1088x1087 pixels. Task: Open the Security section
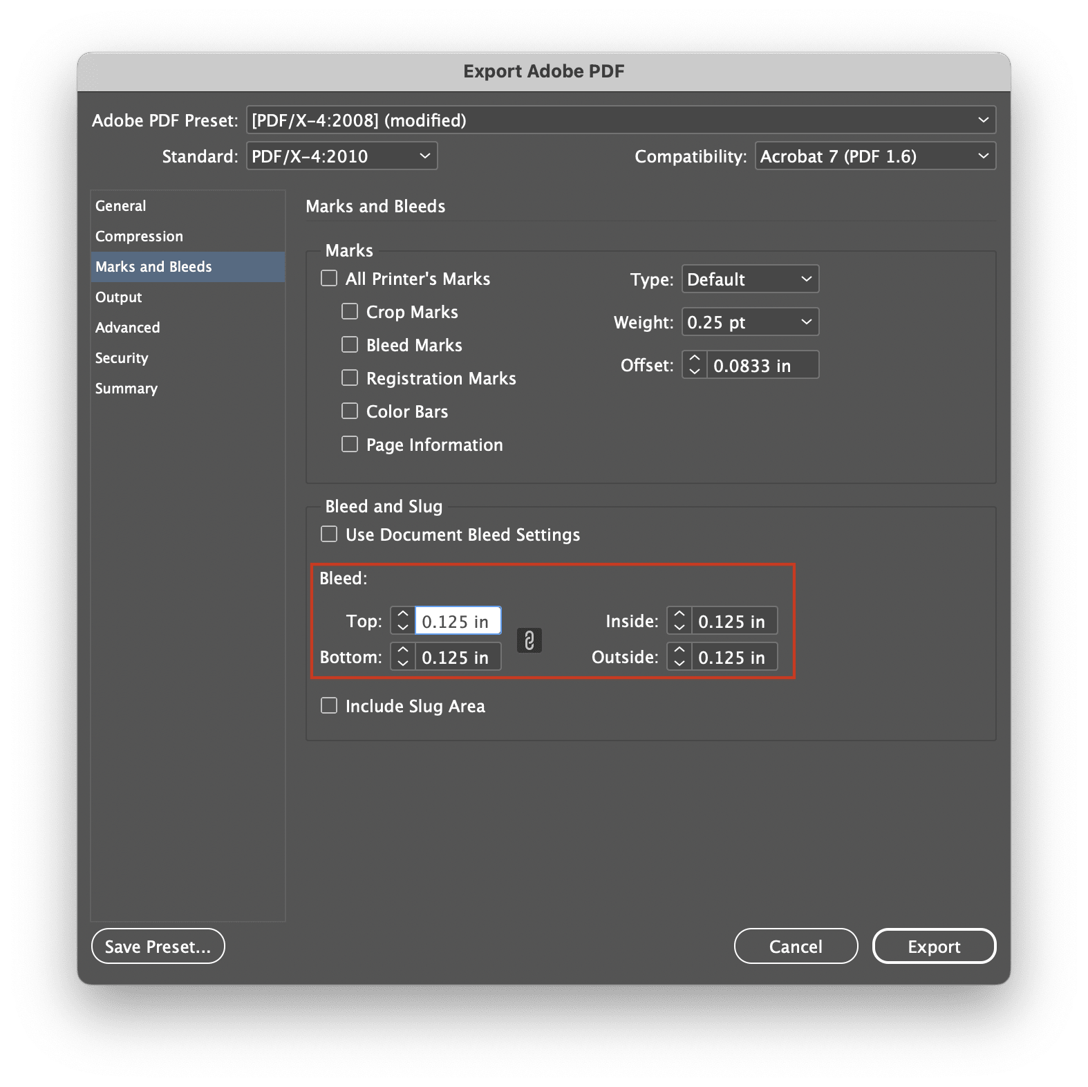(x=187, y=357)
